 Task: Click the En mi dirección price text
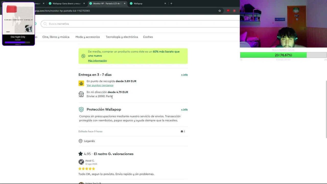click(x=107, y=92)
